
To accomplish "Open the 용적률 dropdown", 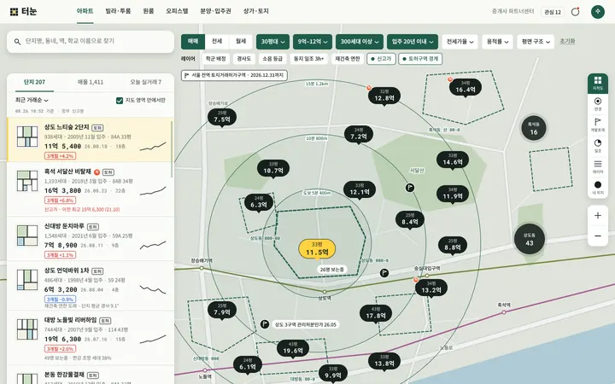I will [497, 42].
